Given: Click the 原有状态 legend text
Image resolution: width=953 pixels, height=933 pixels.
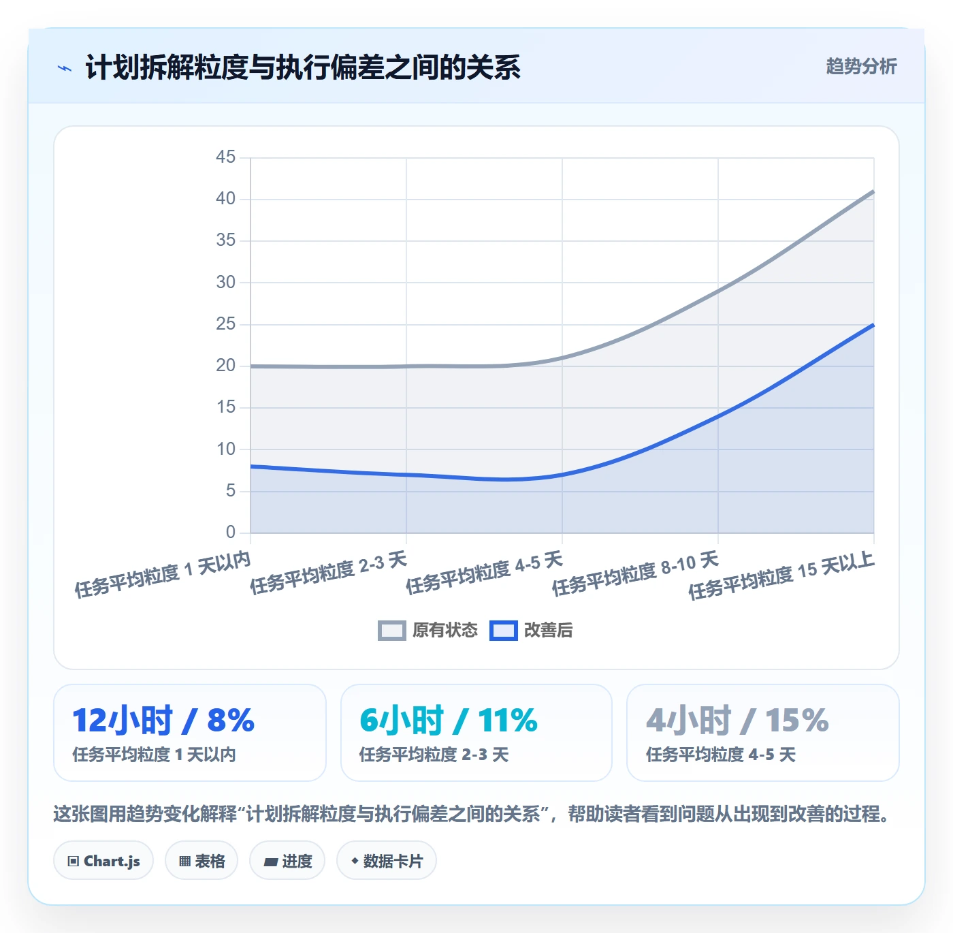Looking at the screenshot, I should (445, 631).
